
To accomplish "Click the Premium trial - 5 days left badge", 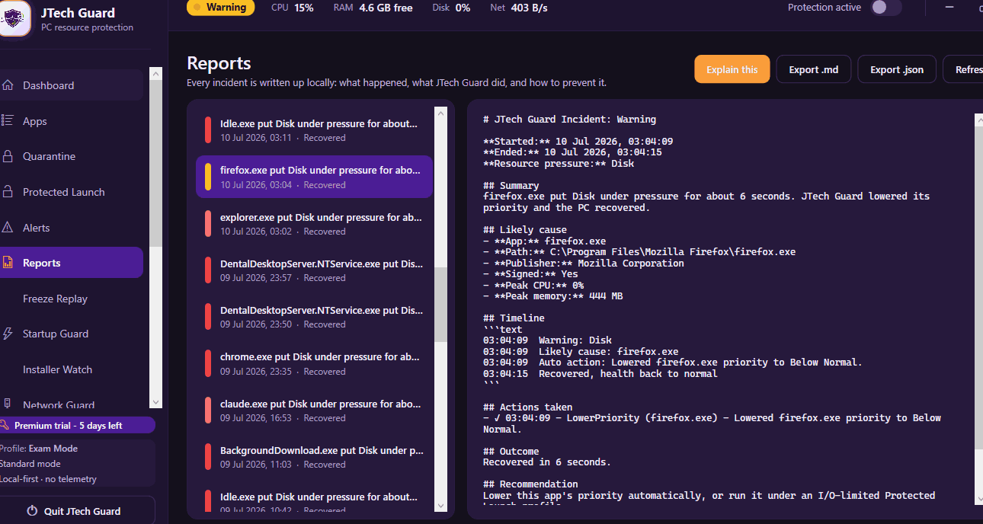I will [77, 425].
